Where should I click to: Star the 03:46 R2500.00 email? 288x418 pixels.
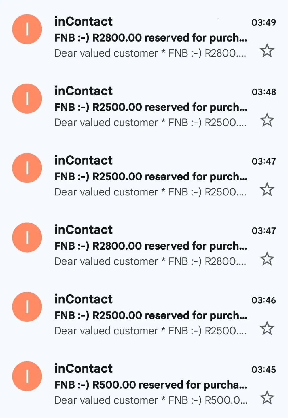[x=267, y=328]
